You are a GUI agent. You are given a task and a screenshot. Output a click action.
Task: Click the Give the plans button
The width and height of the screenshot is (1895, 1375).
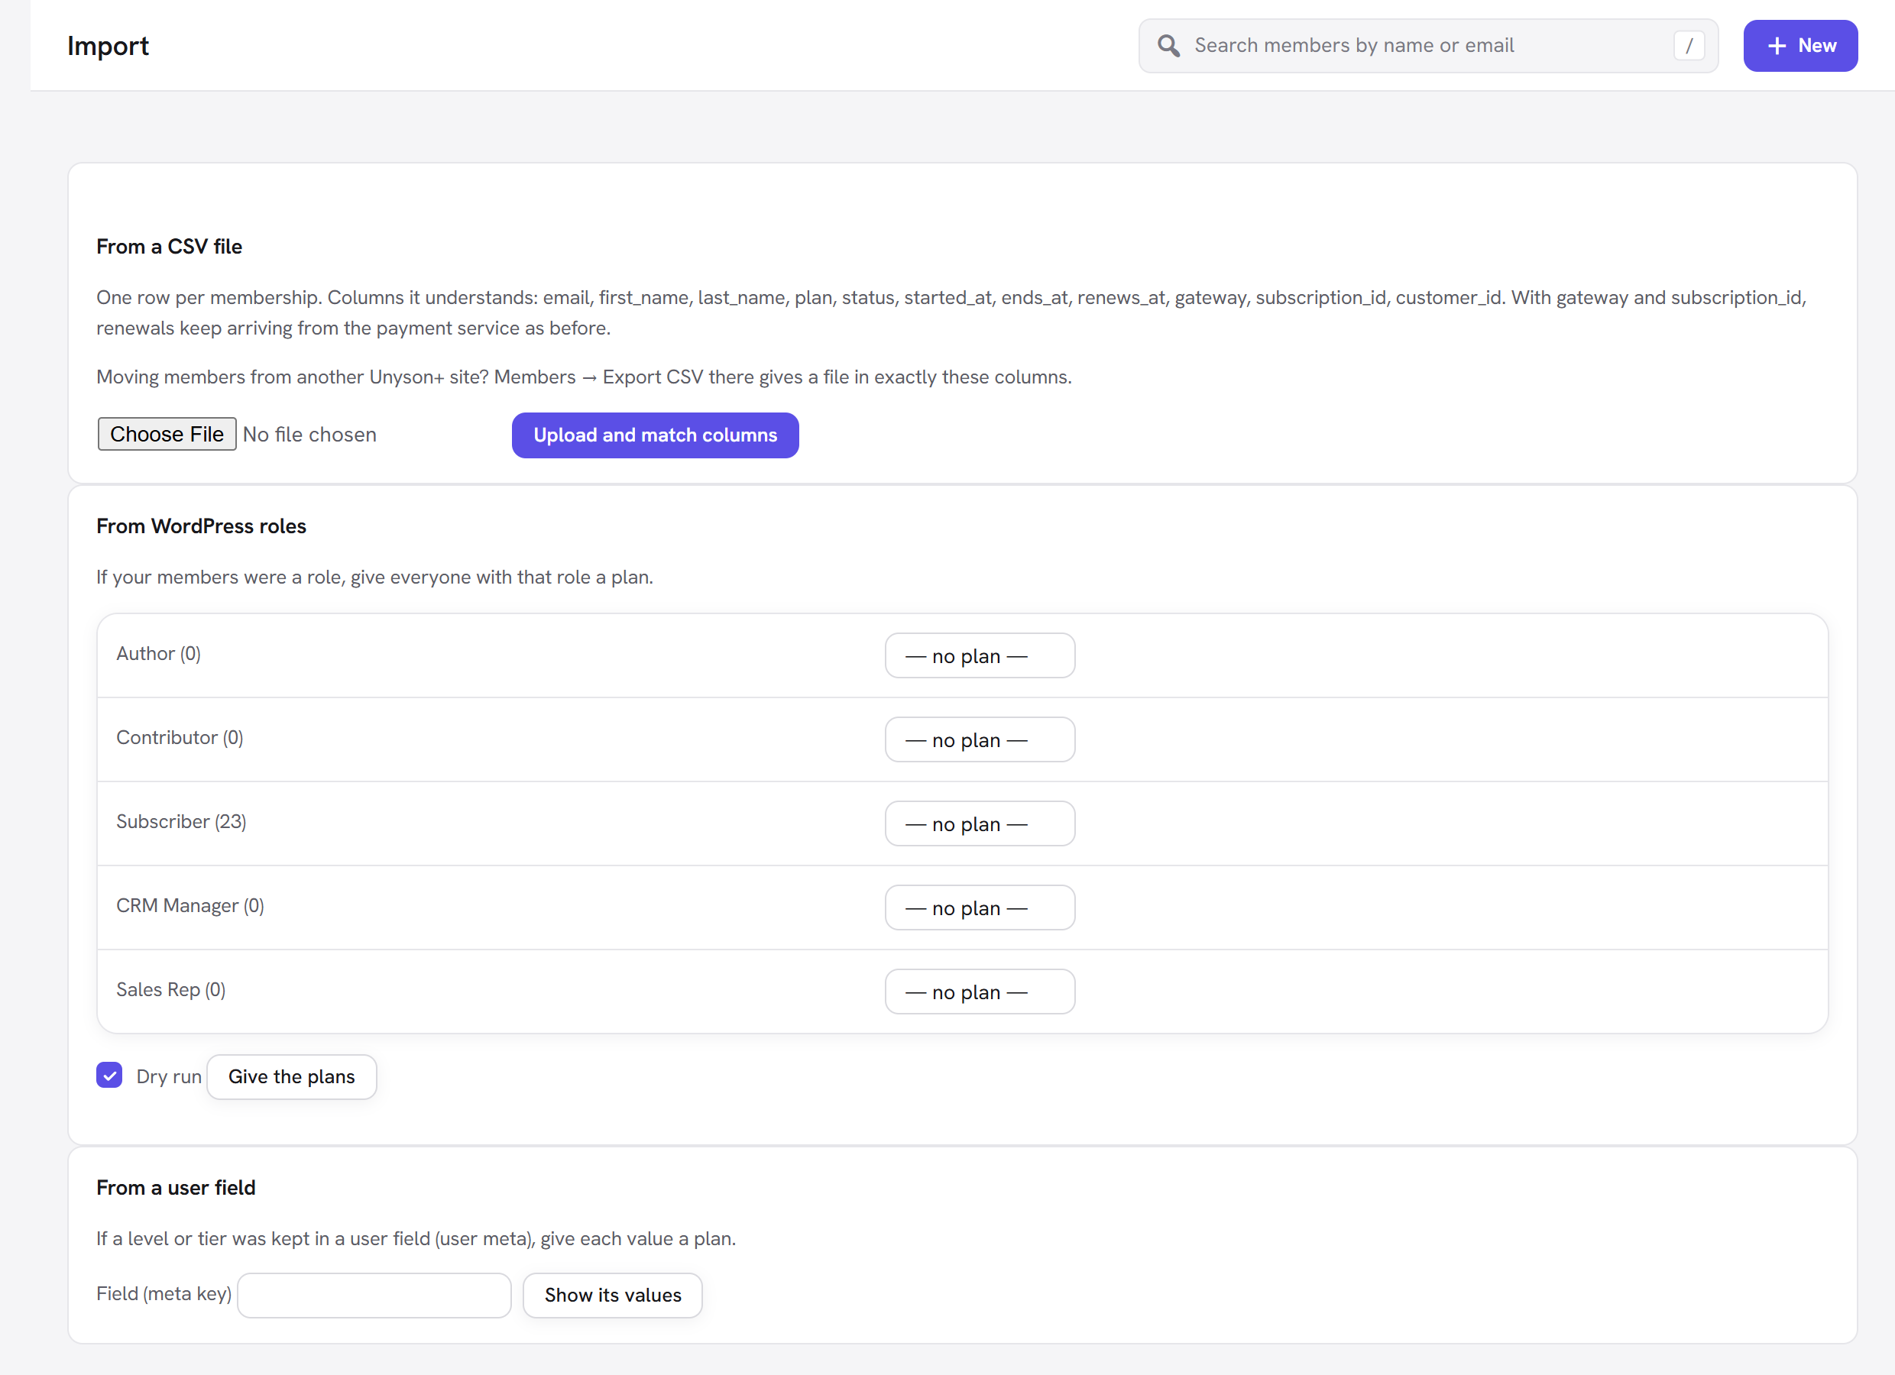[292, 1077]
